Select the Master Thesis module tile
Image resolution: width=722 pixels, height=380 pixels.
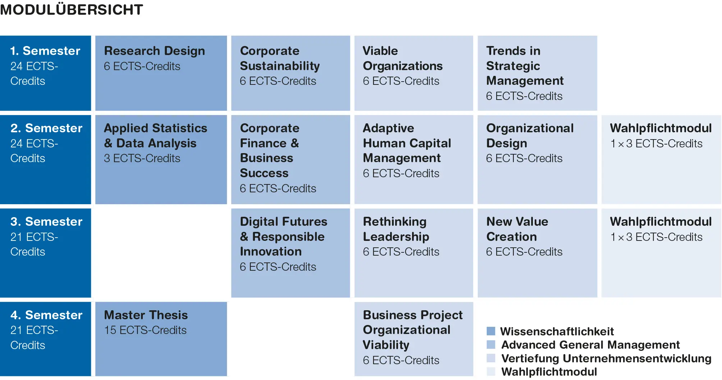[x=161, y=339]
